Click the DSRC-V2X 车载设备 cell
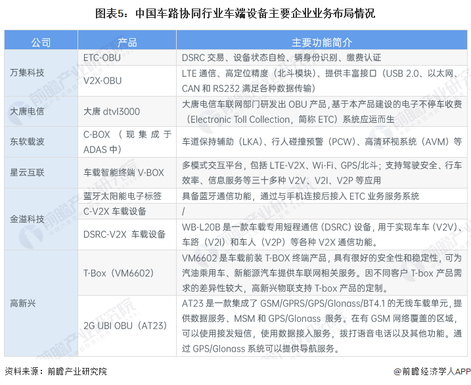The image size is (471, 385). [124, 234]
